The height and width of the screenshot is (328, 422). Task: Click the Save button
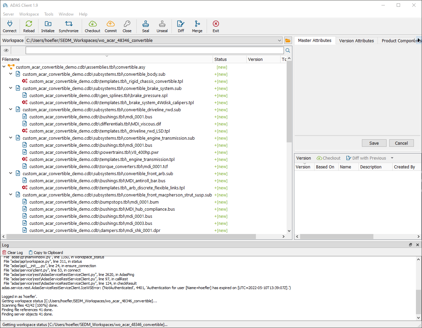coord(374,143)
